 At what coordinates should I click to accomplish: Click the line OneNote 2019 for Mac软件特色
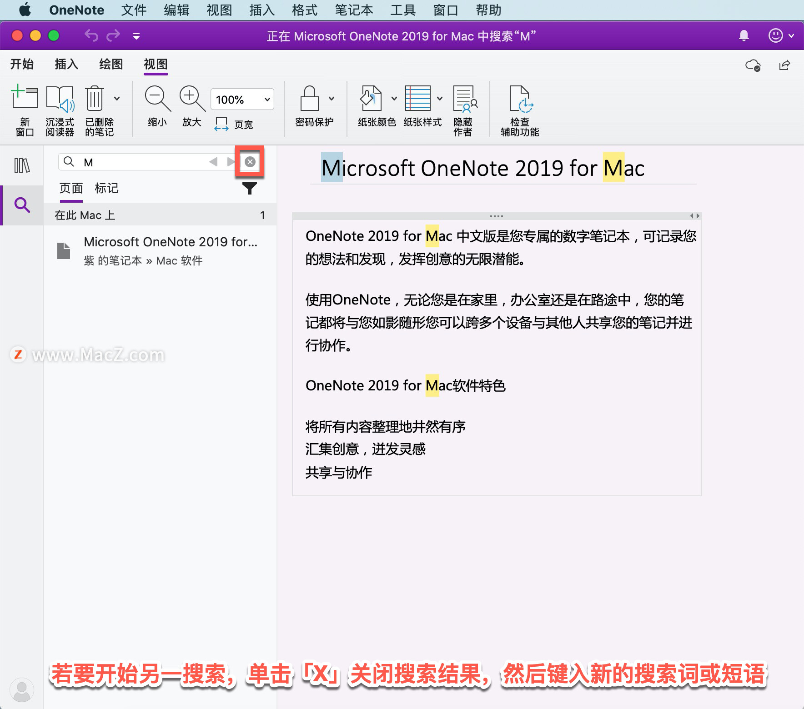[x=405, y=386]
